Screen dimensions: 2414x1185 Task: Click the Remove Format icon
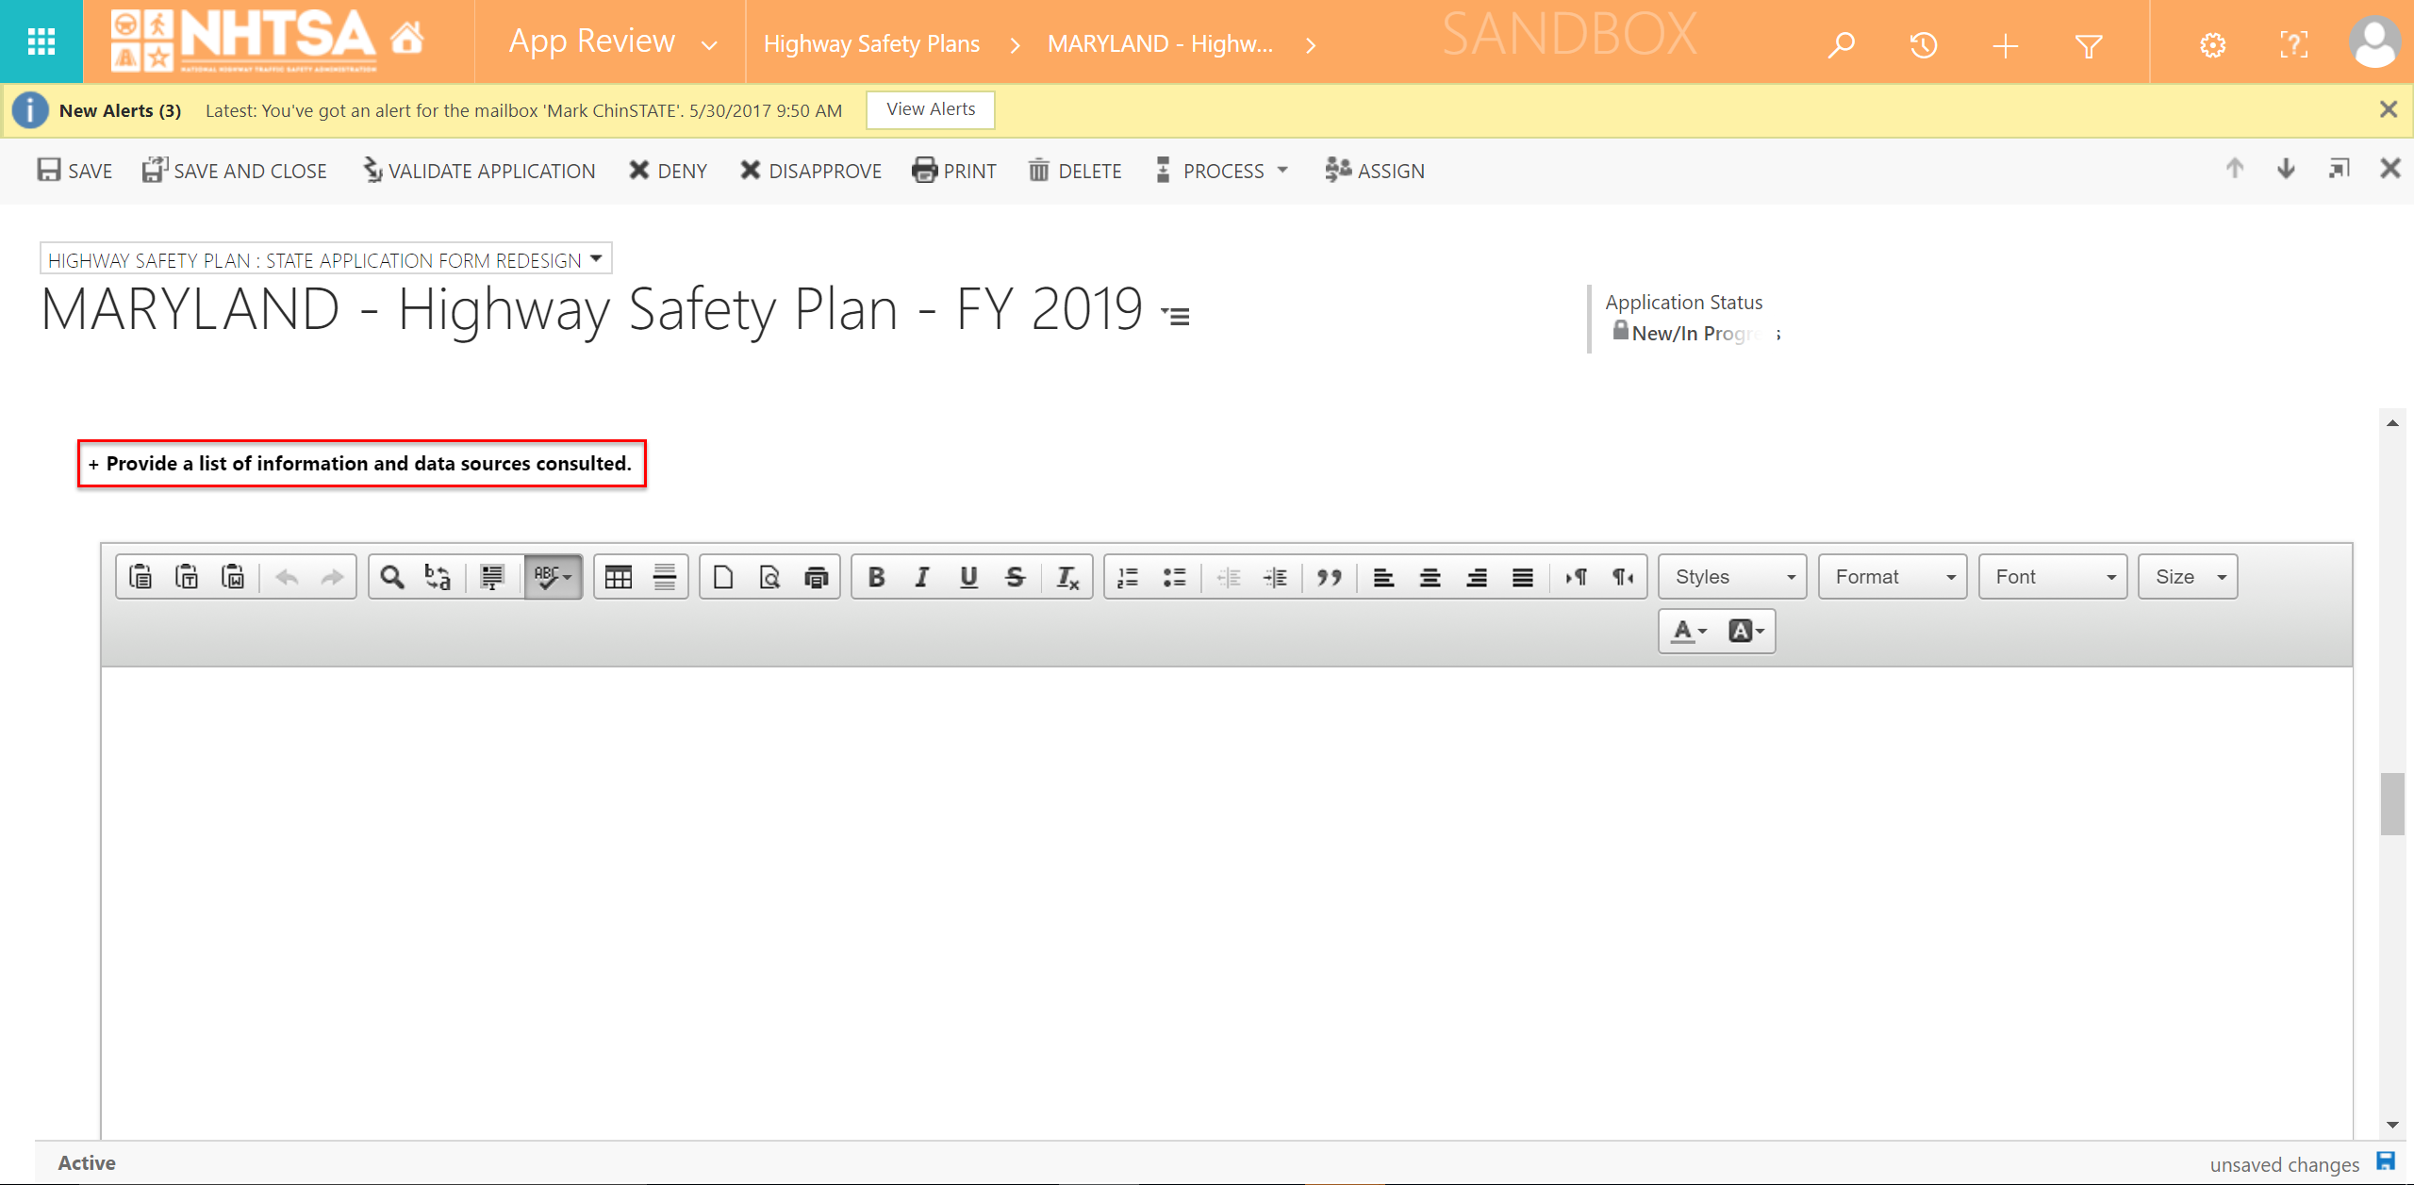click(x=1066, y=577)
